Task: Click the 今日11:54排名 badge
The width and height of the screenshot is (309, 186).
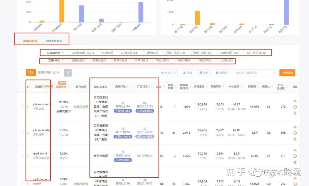Action: tap(123, 111)
